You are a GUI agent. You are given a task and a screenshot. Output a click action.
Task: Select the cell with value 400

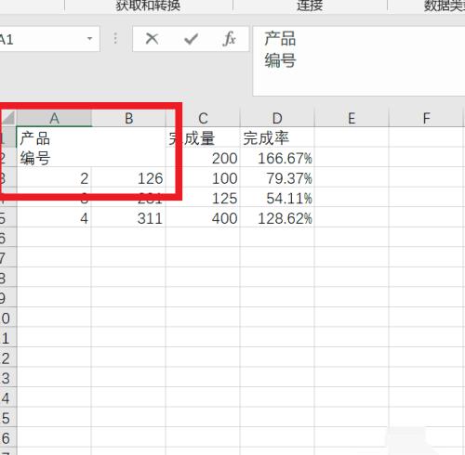click(203, 218)
